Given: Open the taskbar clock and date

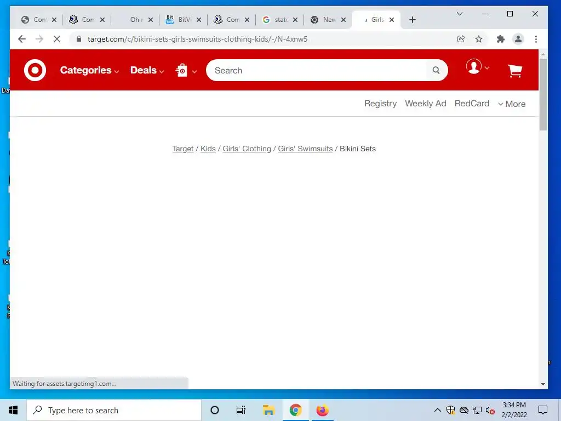Looking at the screenshot, I should point(514,410).
